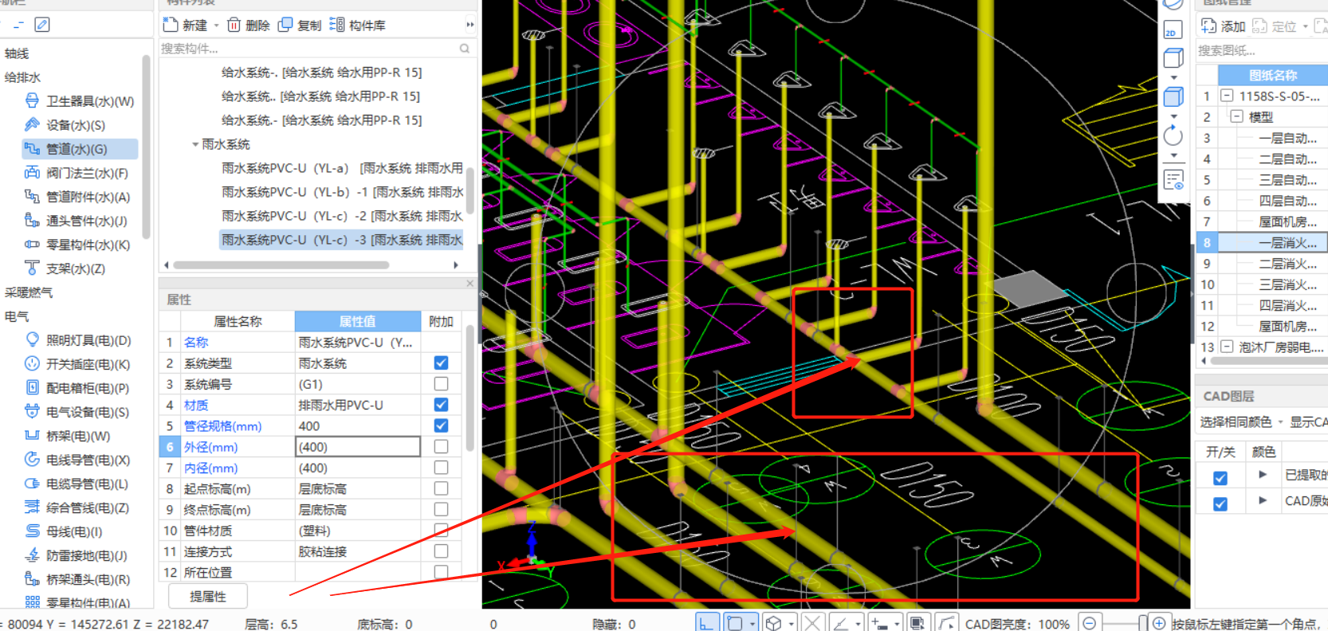
Task: Check 起点标高(m) attach checkbox
Action: 441,488
